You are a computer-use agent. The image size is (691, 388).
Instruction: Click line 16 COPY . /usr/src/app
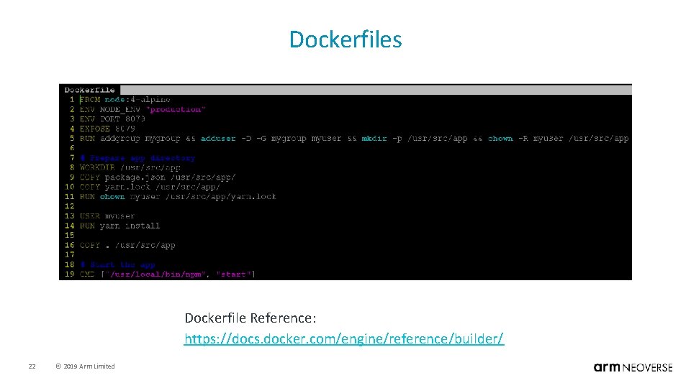coord(127,245)
